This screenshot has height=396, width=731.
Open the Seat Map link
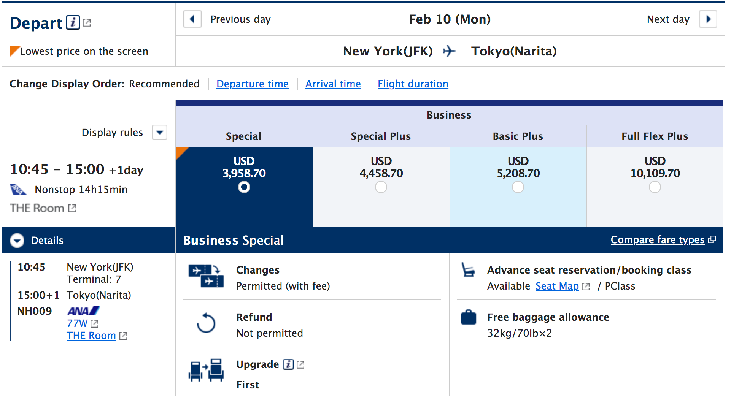557,286
